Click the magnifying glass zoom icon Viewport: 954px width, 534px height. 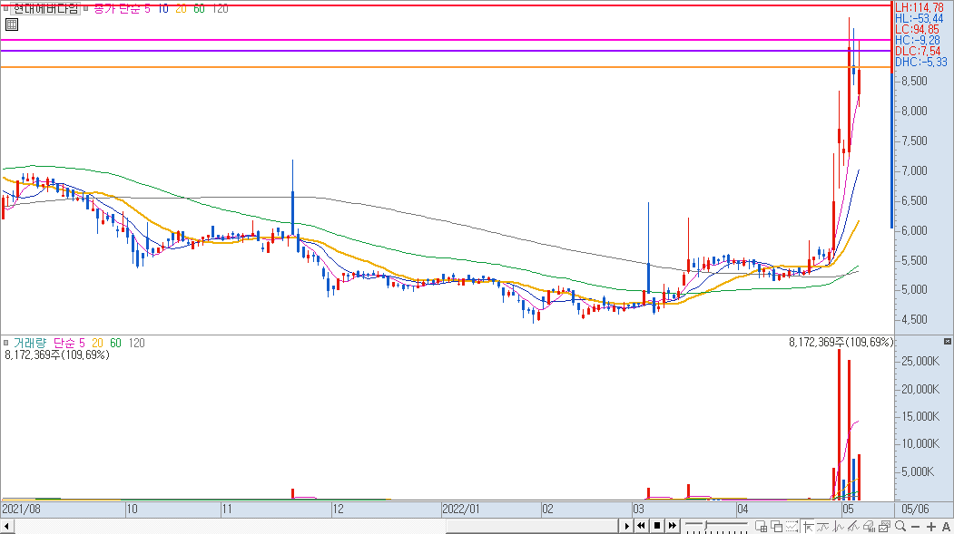(x=900, y=526)
